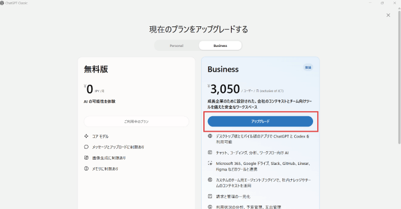Close the upgrade dialog with the X
Image resolution: width=401 pixels, height=209 pixels.
tap(388, 15)
